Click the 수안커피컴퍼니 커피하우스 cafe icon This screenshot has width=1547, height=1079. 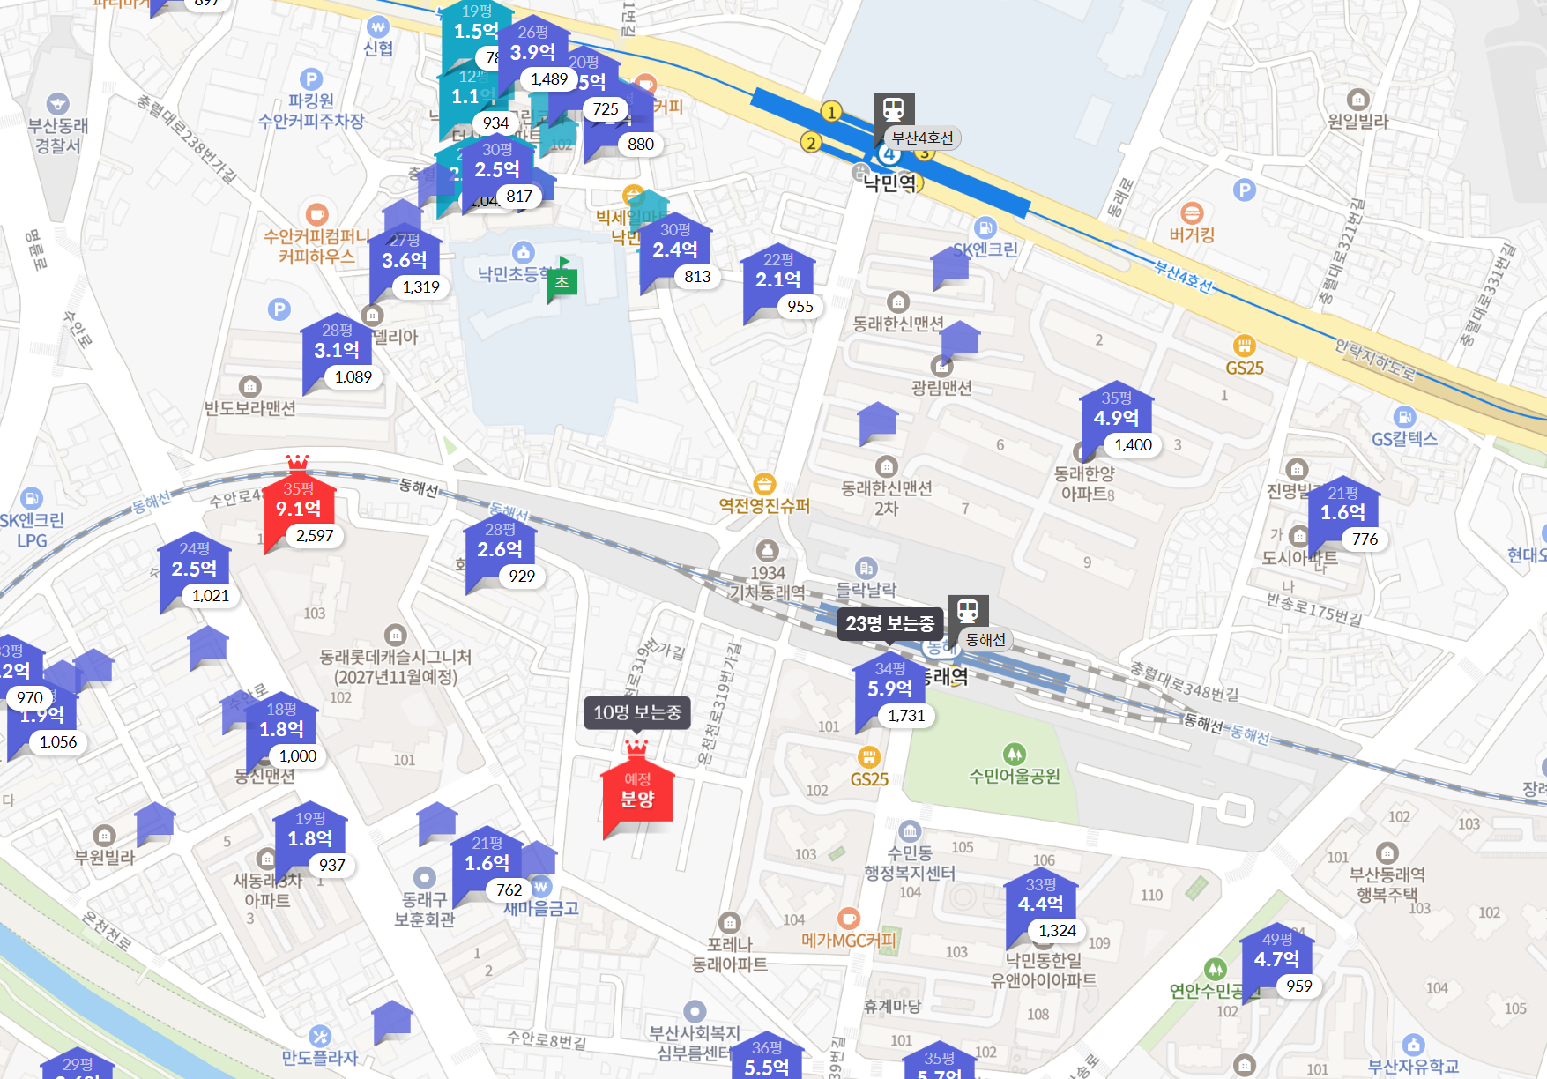click(316, 214)
